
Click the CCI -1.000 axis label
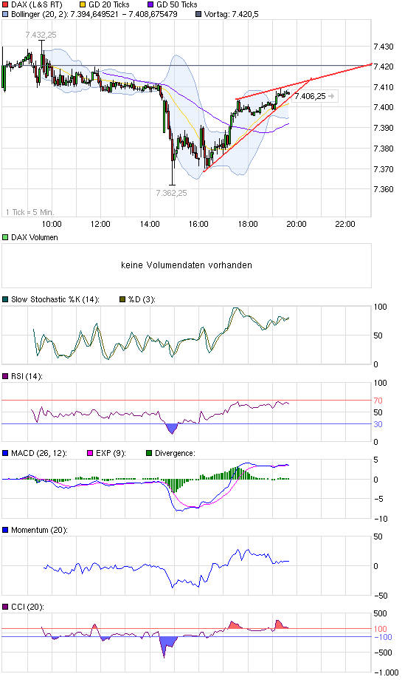tap(386, 672)
